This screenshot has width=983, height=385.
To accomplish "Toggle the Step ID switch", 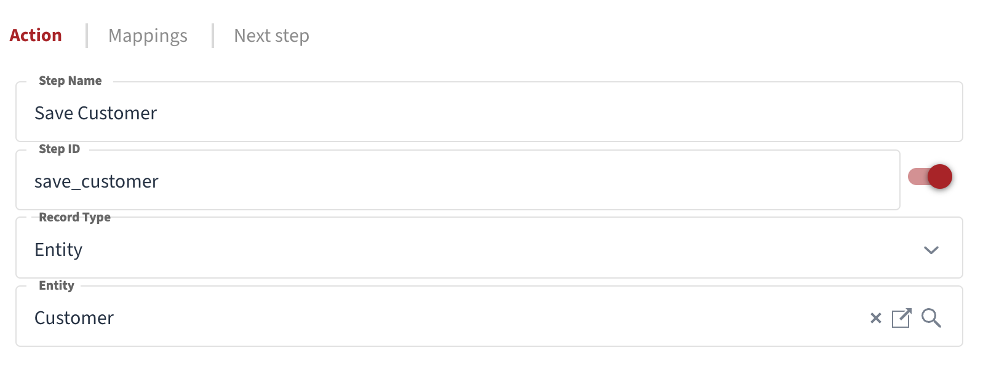I will (x=930, y=177).
